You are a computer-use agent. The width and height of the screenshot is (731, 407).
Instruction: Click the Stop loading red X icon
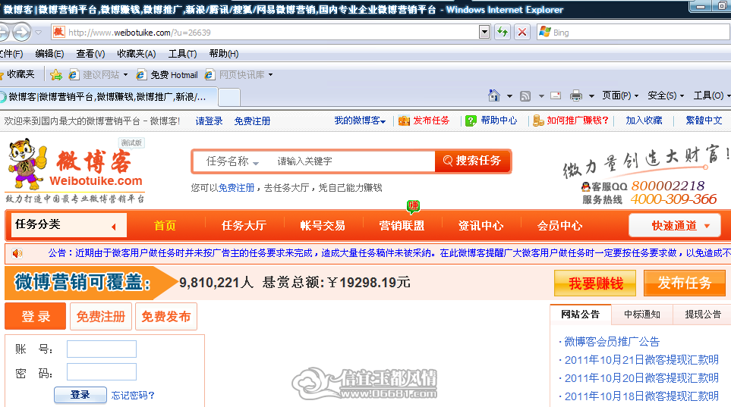(x=522, y=32)
